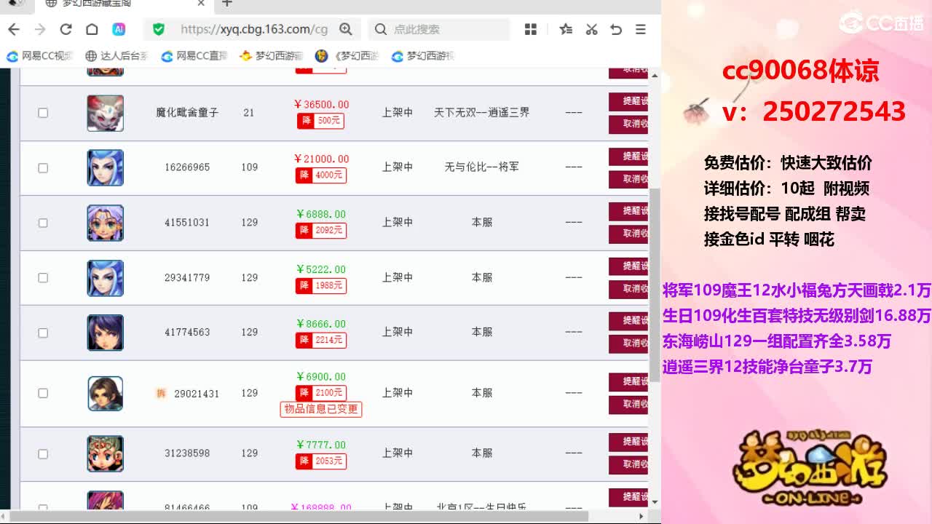
Task: Click item ID 16266965
Action: 187,167
